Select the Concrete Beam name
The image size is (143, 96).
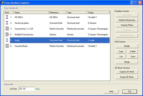[21, 46]
